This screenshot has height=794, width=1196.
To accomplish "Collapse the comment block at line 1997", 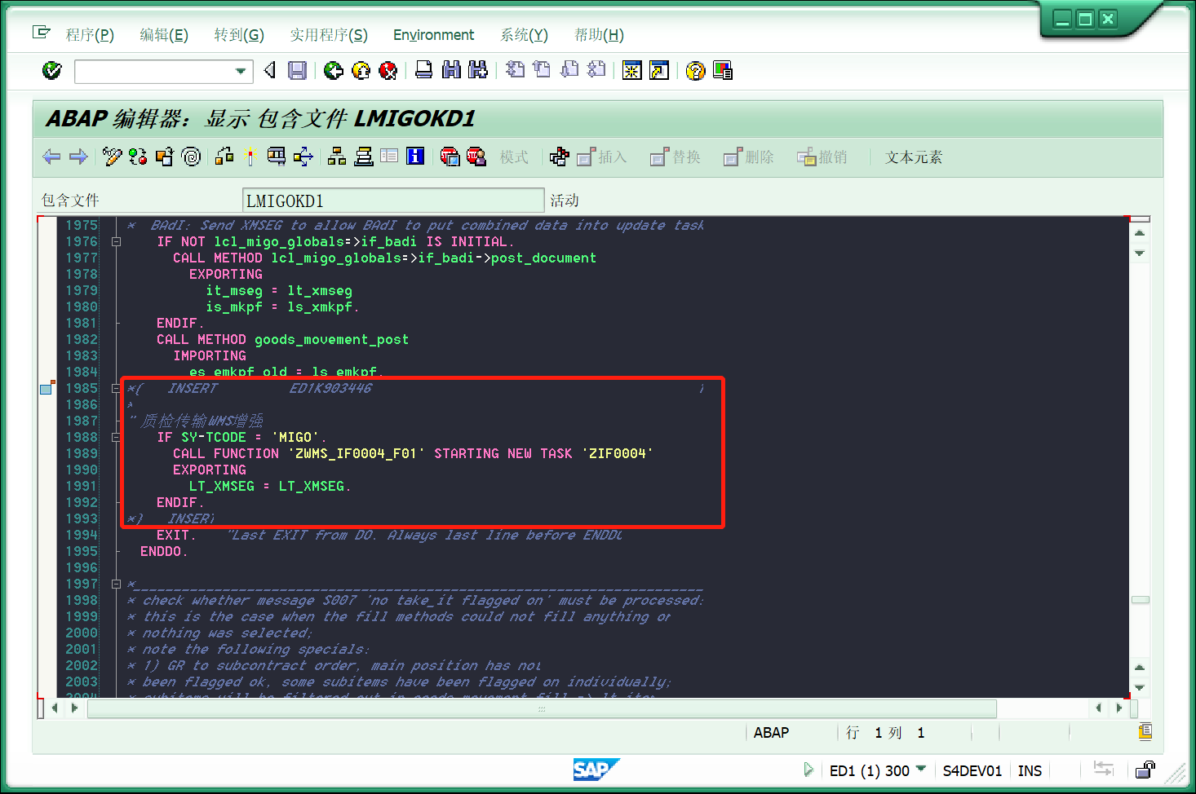I will pyautogui.click(x=116, y=584).
